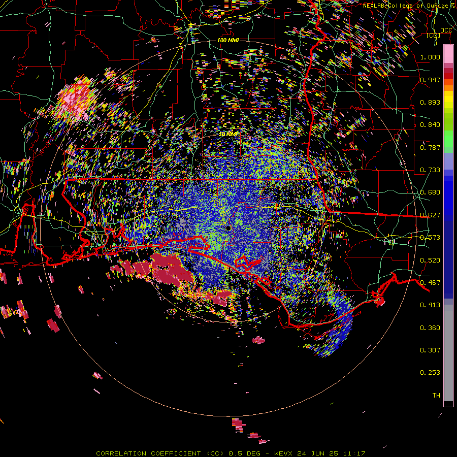Click the 0.413 scale value
This screenshot has height=457, width=457.
pyautogui.click(x=430, y=305)
